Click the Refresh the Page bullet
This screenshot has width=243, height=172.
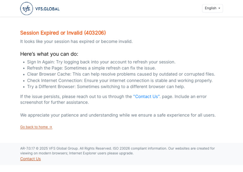[91, 68]
